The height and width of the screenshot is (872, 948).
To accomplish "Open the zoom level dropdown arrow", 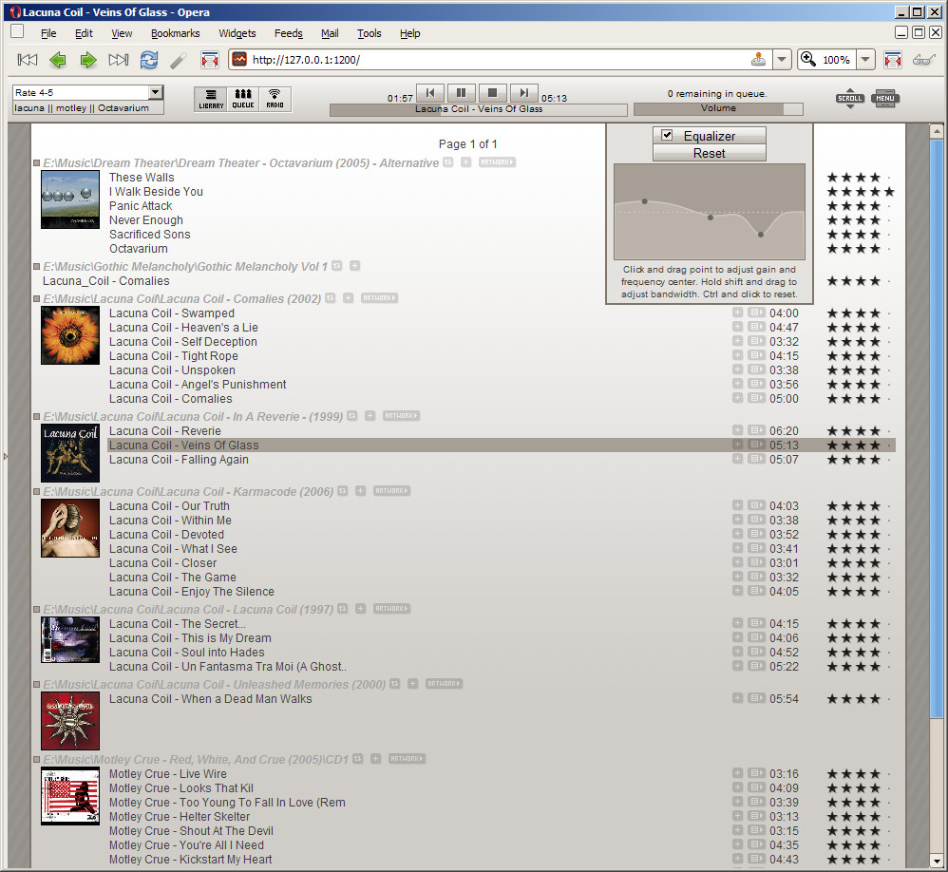I will pyautogui.click(x=865, y=59).
